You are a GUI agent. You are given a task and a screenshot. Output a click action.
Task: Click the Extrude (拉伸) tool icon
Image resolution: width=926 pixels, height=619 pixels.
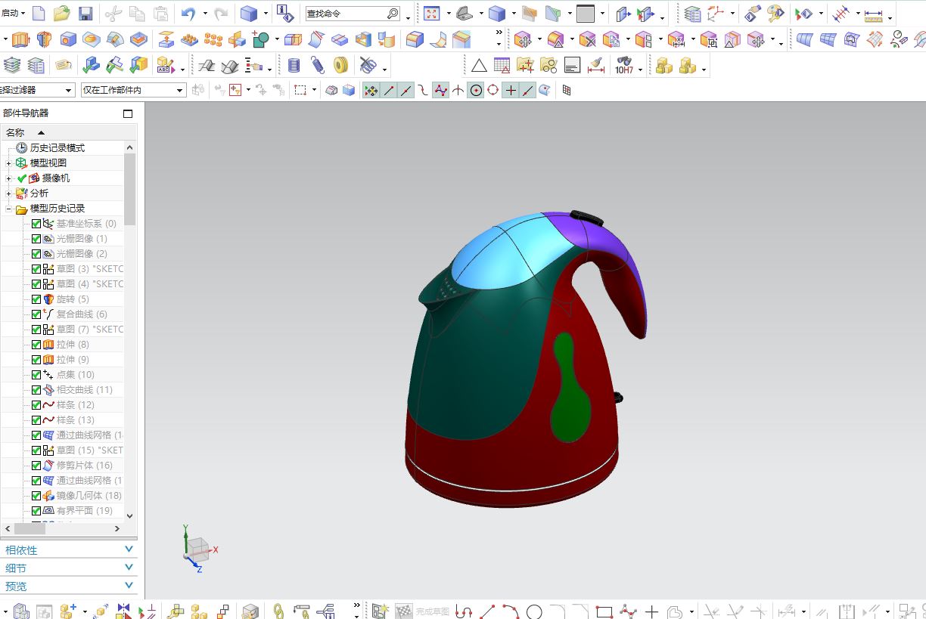coord(20,39)
